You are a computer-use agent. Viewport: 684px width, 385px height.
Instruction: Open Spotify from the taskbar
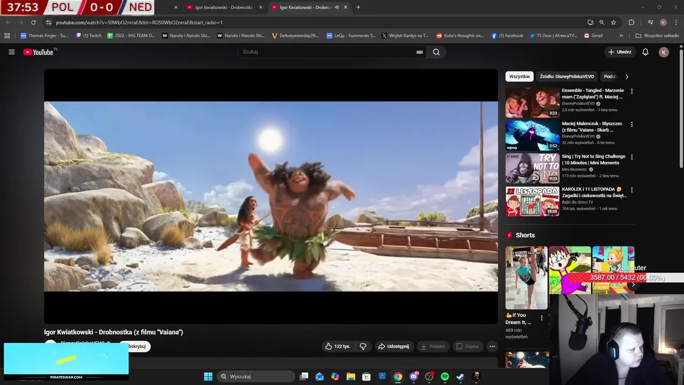[445, 376]
